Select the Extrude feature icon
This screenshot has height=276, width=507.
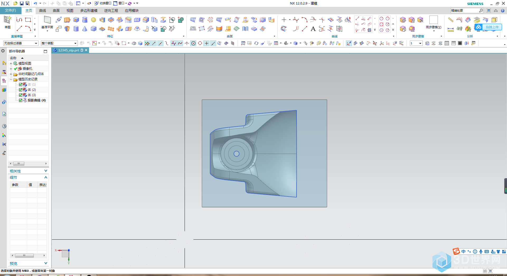(x=67, y=20)
